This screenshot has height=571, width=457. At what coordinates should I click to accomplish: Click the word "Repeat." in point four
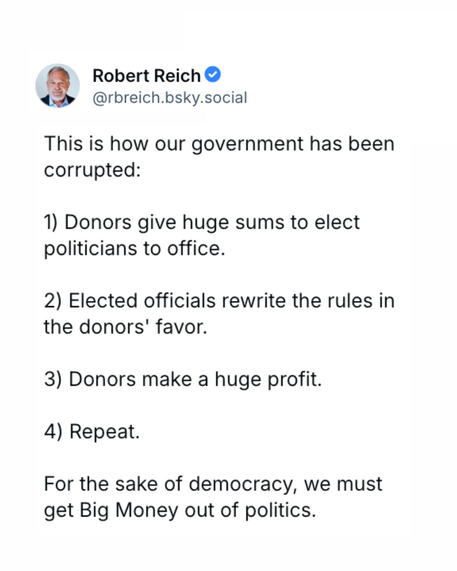104,431
